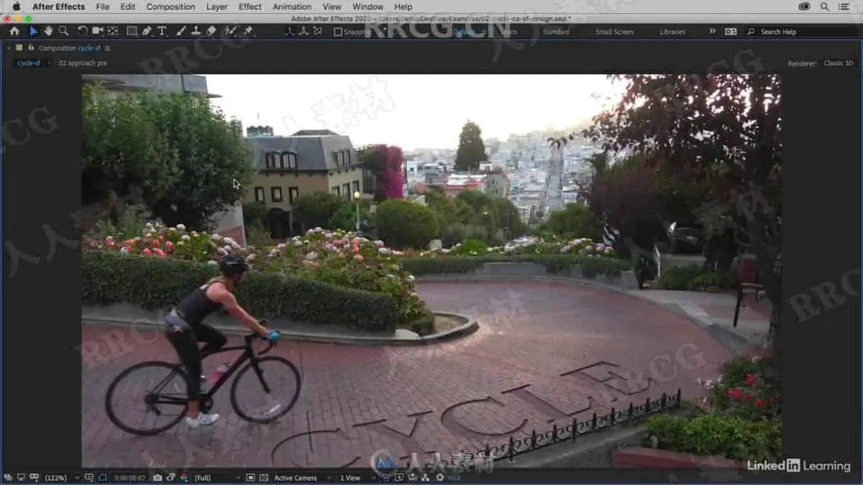This screenshot has height=485, width=863.
Task: Take a snapshot with camera icon
Action: pos(157,477)
